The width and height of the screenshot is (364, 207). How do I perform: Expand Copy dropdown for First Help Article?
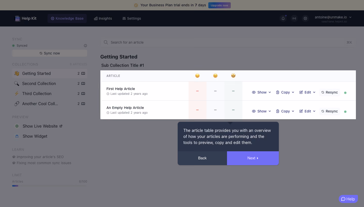point(285,92)
